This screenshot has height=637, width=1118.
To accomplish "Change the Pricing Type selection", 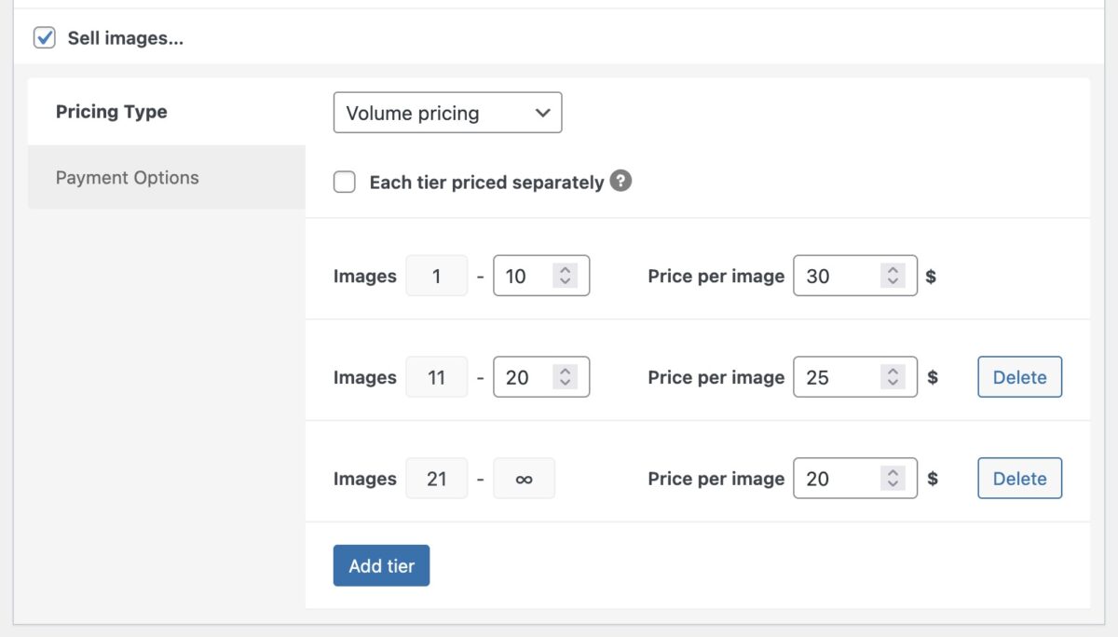I will pos(447,113).
